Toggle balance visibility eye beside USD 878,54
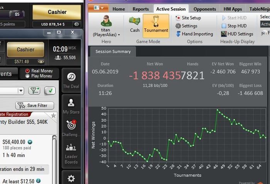The height and width of the screenshot is (184, 270). point(76,24)
